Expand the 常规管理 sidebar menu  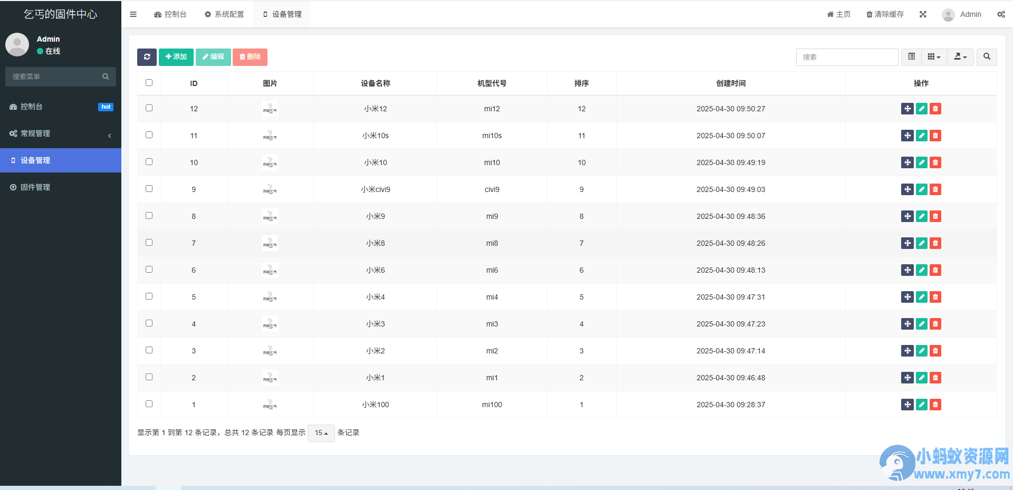(x=61, y=133)
